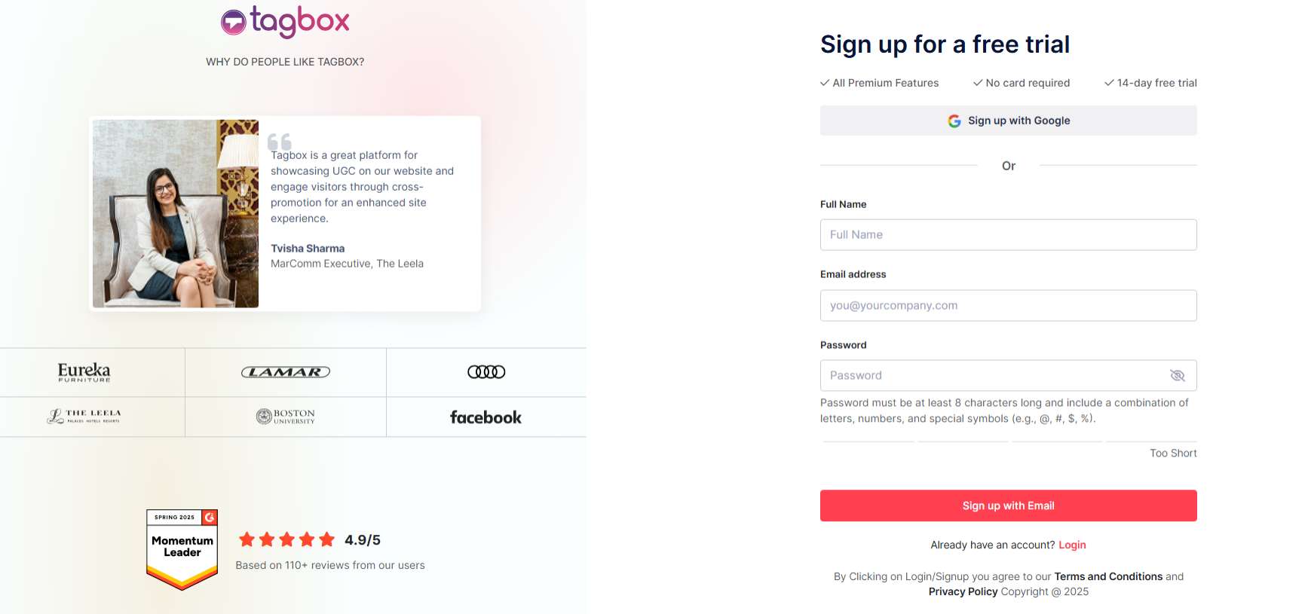Click the Tagbox logo
This screenshot has height=614, width=1311.
(x=284, y=20)
